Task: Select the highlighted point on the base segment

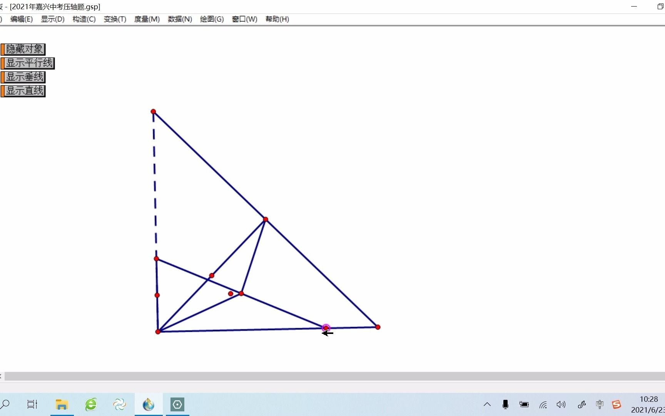Action: (326, 328)
